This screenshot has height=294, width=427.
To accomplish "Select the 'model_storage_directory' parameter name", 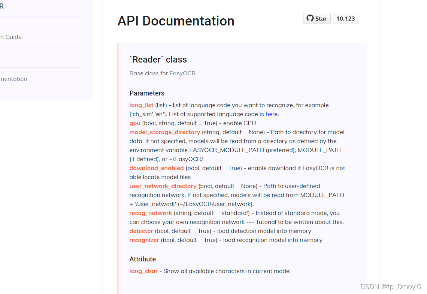I will click(165, 132).
